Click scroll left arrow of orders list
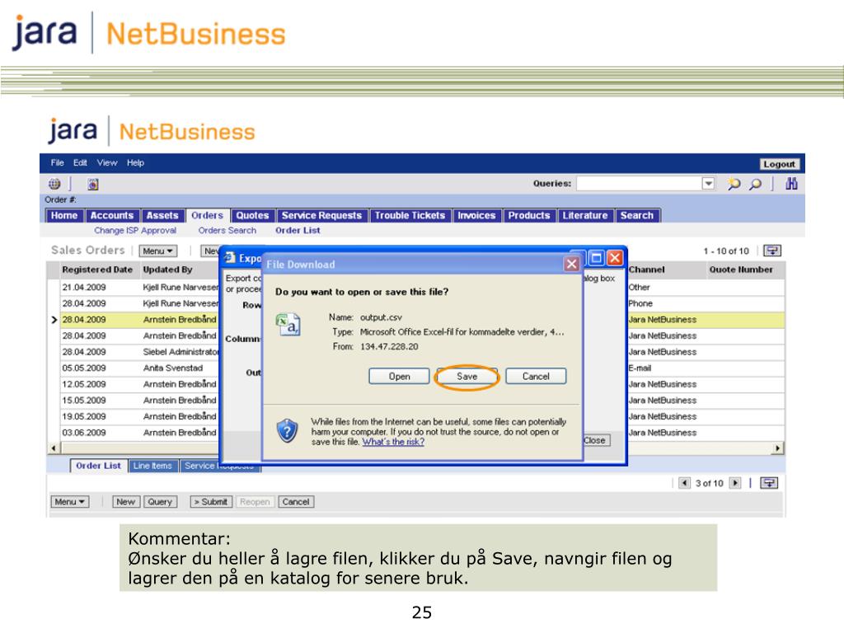The image size is (844, 633). 54,448
